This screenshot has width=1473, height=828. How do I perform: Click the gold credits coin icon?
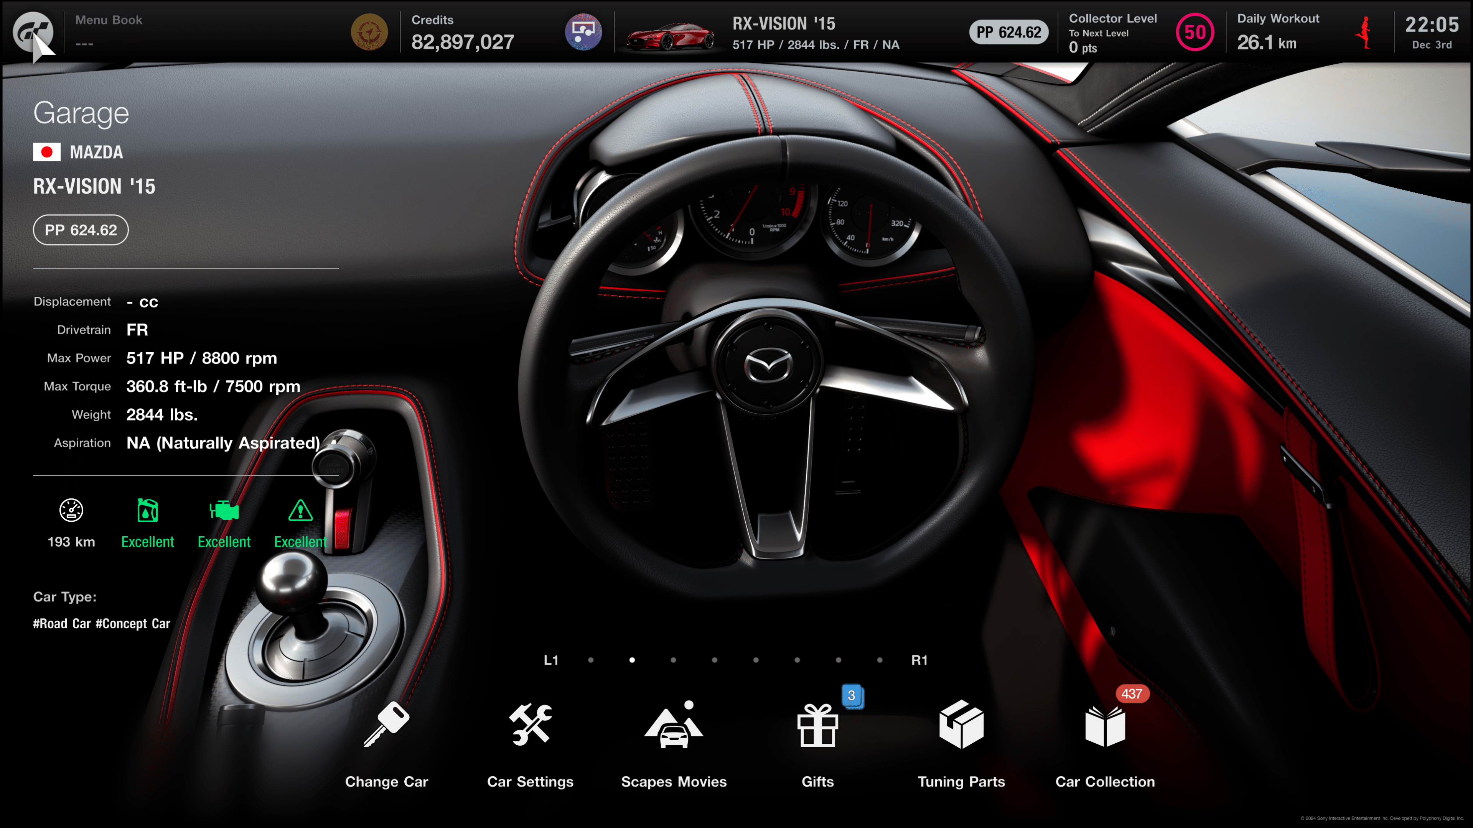[369, 32]
